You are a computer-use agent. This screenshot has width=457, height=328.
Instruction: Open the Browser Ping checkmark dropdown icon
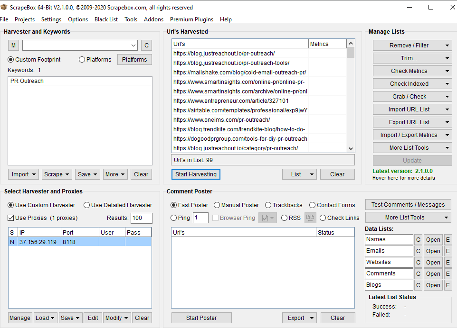pyautogui.click(x=267, y=218)
